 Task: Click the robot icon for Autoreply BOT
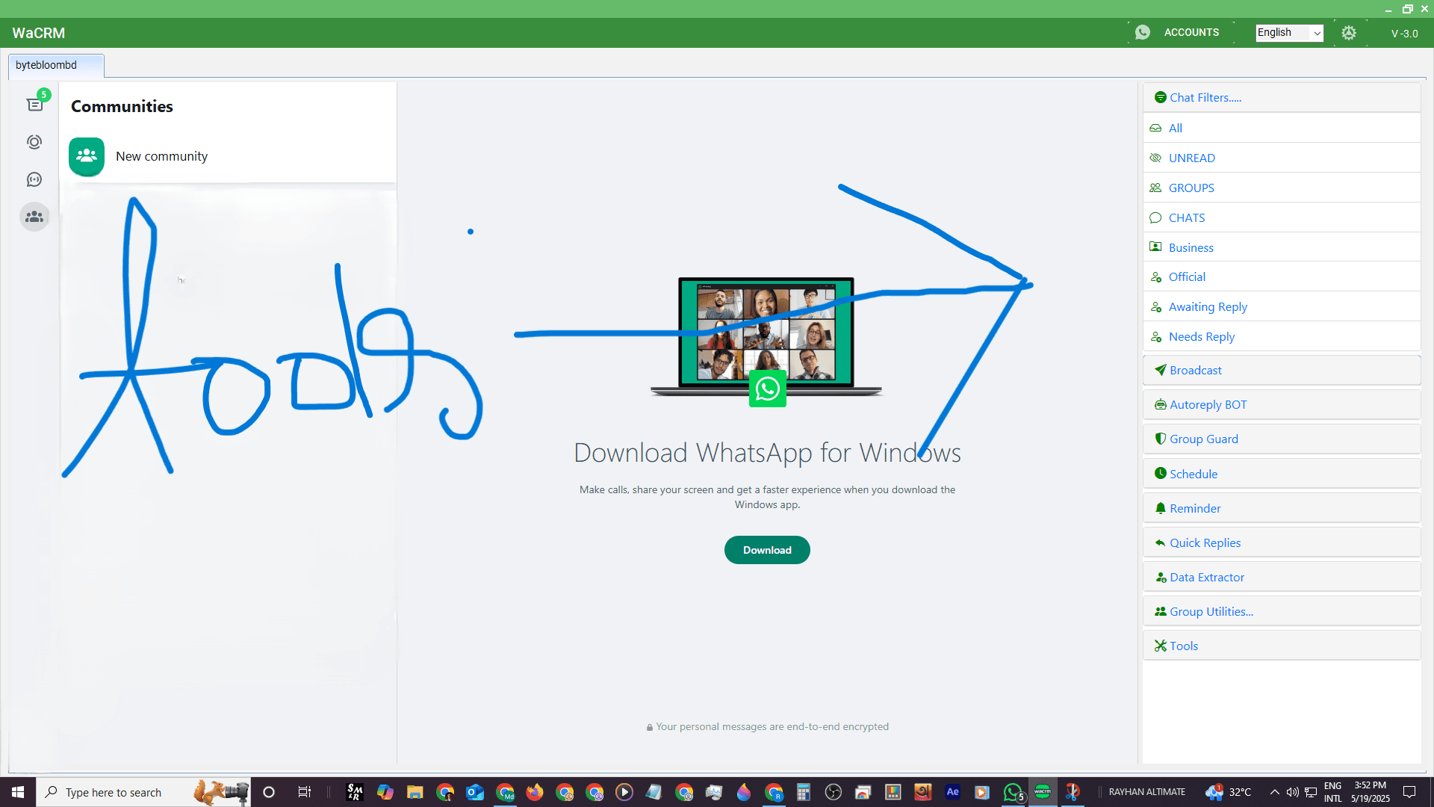(1161, 404)
